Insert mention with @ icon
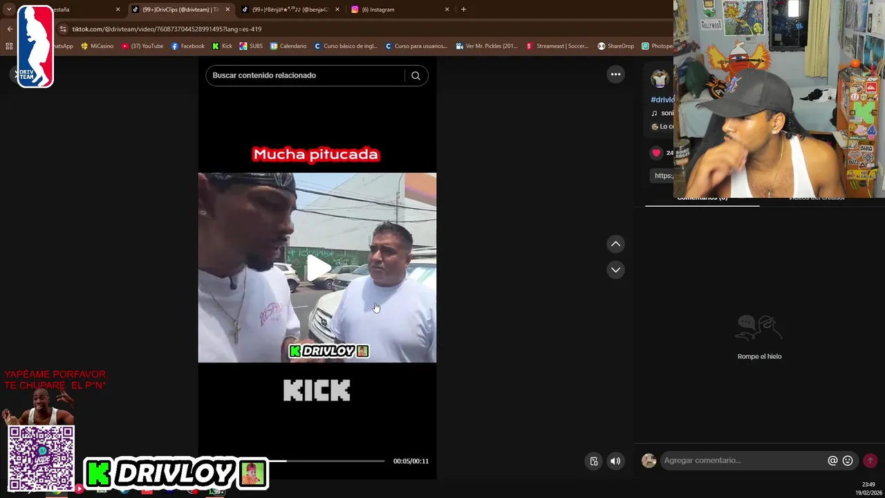This screenshot has height=498, width=885. point(832,461)
